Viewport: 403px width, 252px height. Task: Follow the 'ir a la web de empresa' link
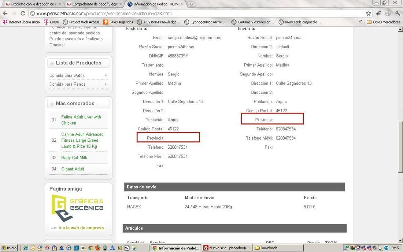click(81, 228)
